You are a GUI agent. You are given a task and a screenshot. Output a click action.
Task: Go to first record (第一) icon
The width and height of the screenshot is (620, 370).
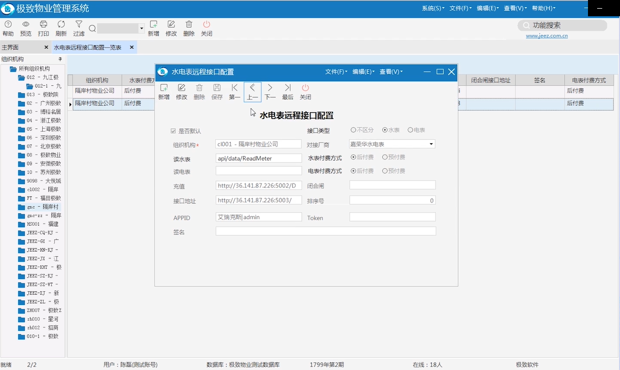(234, 88)
